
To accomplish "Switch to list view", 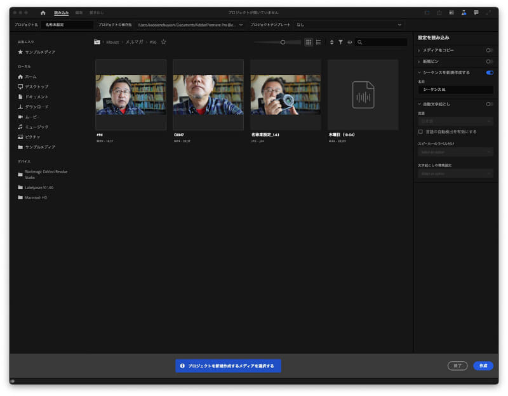I will point(319,42).
